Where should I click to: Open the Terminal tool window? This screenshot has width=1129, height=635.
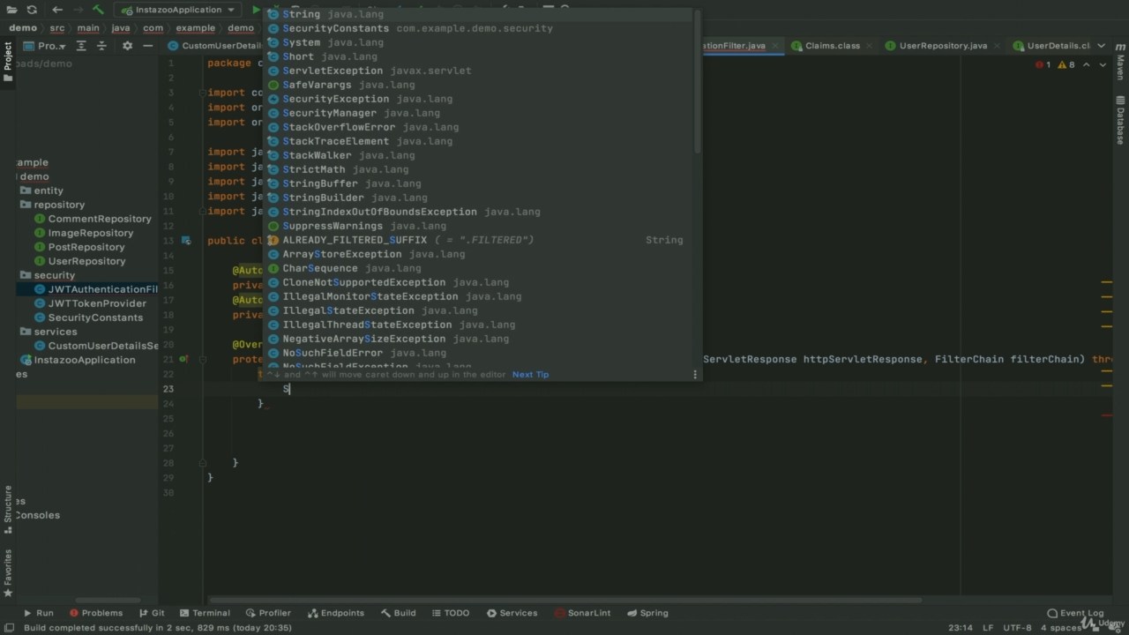pyautogui.click(x=204, y=613)
